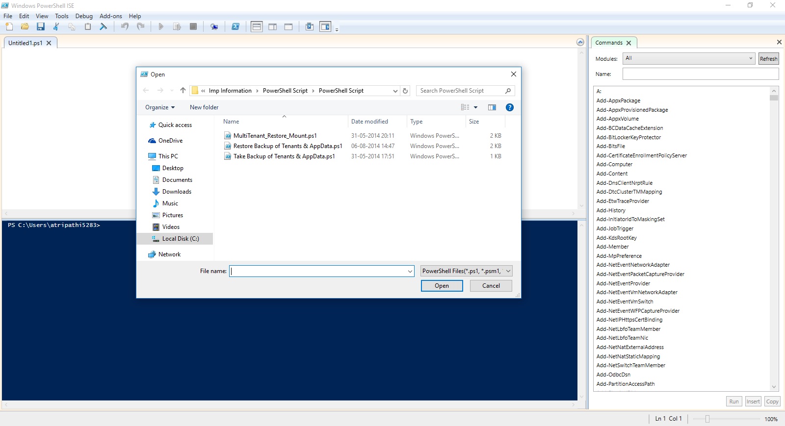Click the help icon in Open dialog
The width and height of the screenshot is (785, 426).
pyautogui.click(x=510, y=107)
